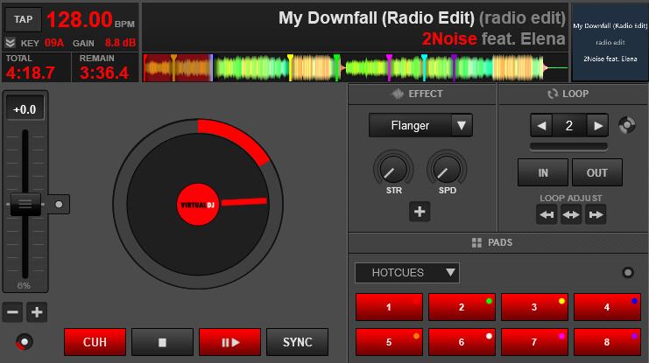Image resolution: width=649 pixels, height=363 pixels.
Task: Click the magenta cue marker on waveform
Action: [389, 67]
